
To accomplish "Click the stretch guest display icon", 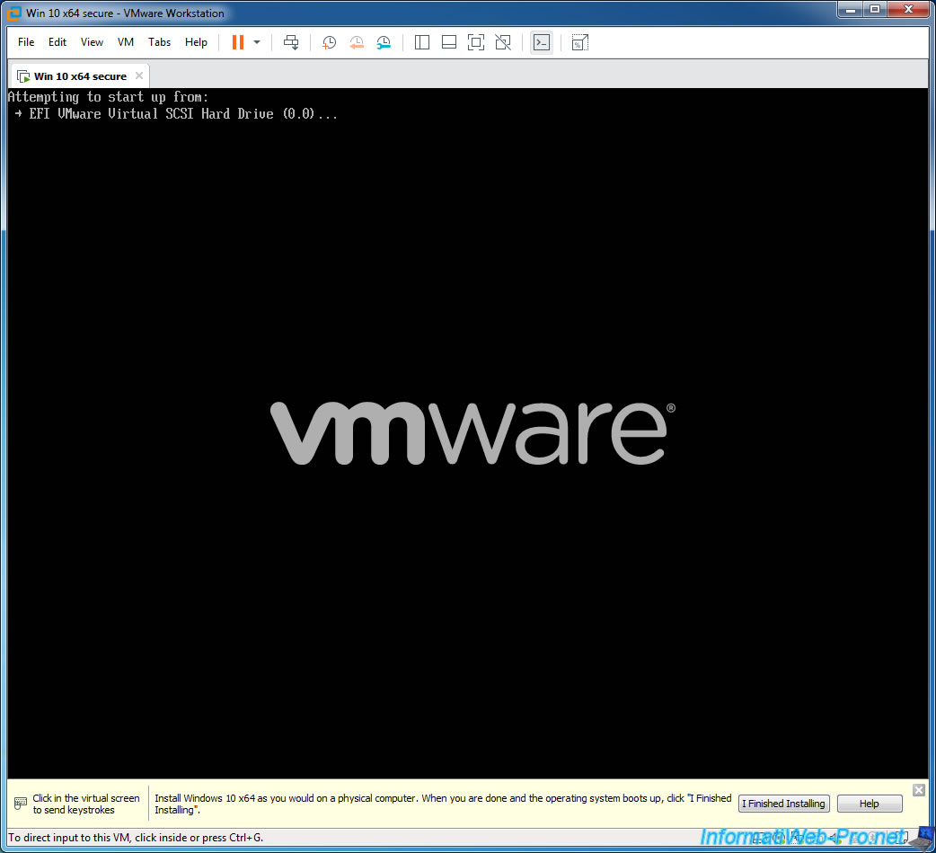I will [579, 42].
